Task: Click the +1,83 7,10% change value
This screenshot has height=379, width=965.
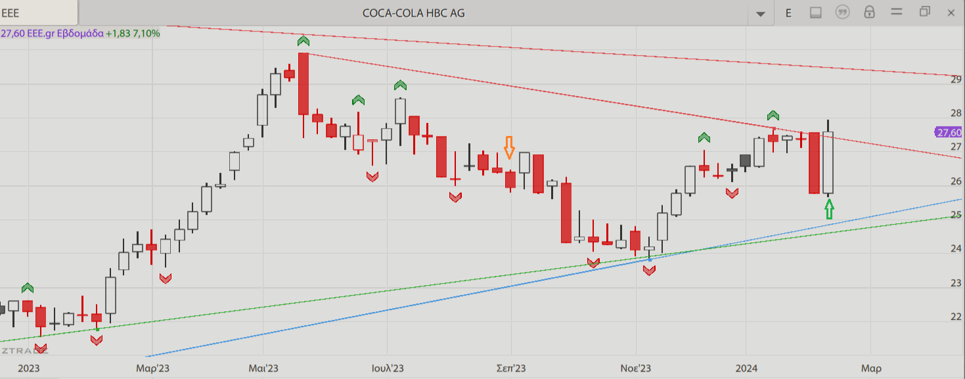Action: [133, 33]
